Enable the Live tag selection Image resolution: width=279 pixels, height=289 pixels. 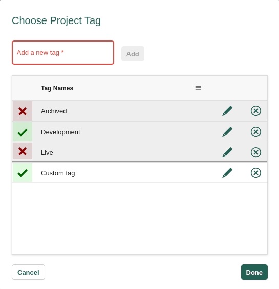tap(23, 151)
